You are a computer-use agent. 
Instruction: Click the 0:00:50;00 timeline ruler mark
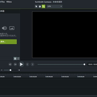[x=65, y=77]
